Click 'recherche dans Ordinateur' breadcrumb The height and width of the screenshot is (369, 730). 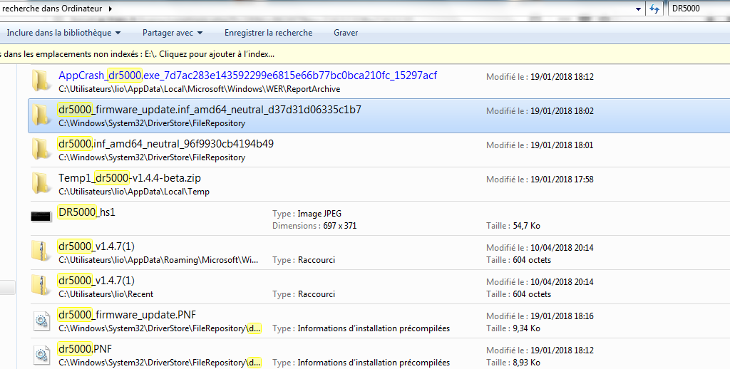coord(52,9)
